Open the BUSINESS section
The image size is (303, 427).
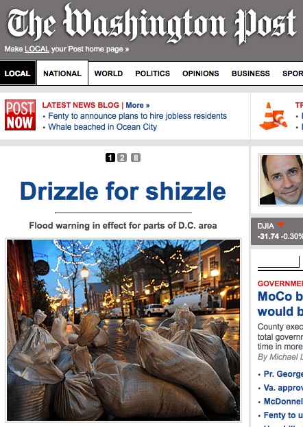(251, 73)
